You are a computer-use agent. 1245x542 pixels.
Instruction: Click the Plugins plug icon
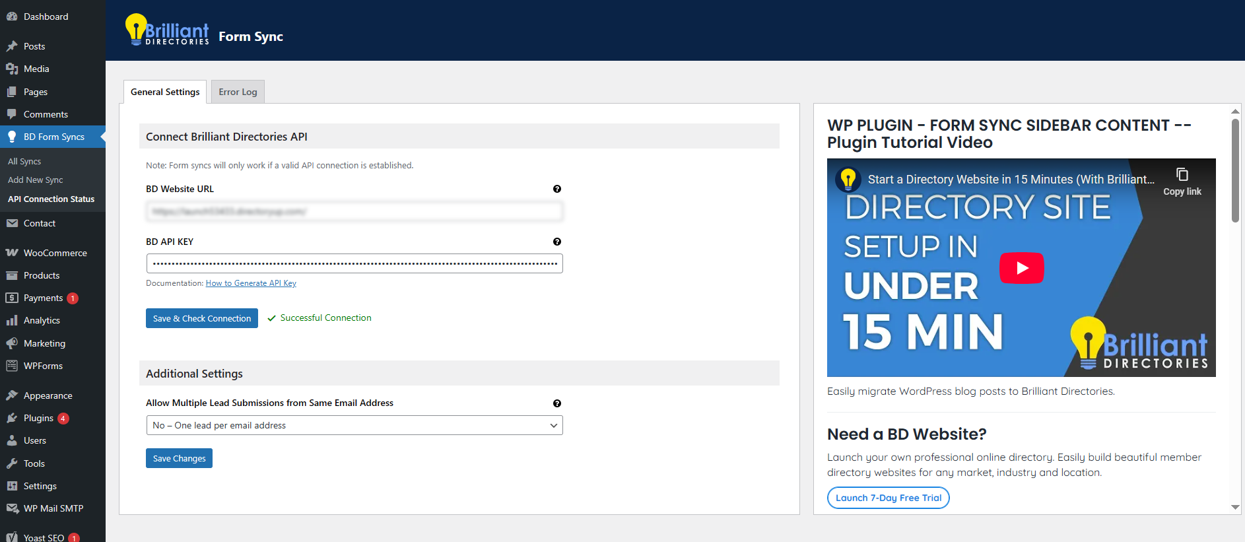[12, 418]
